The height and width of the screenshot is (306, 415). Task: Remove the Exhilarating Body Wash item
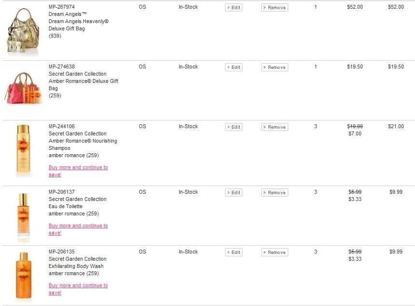point(274,253)
